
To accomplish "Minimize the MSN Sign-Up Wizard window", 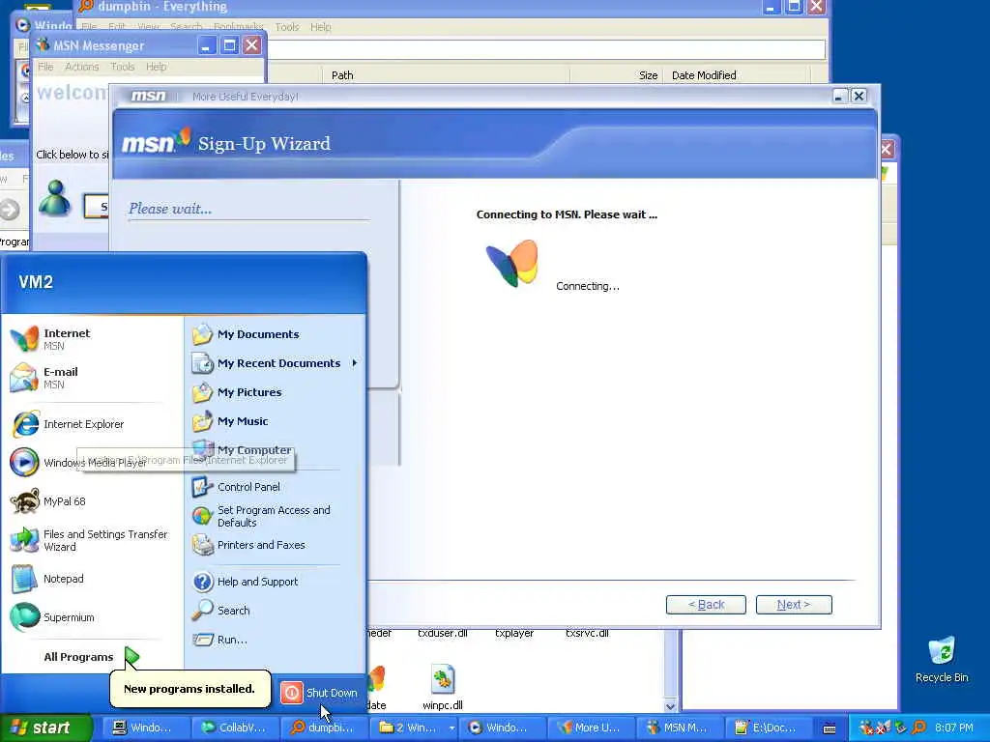I will click(x=838, y=96).
